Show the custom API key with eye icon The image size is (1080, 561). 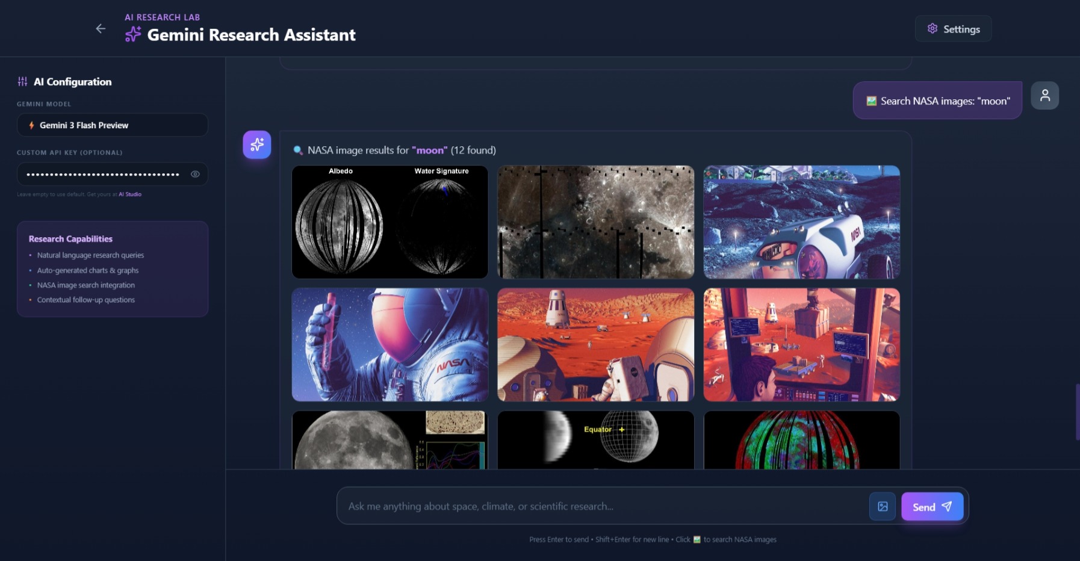click(x=195, y=174)
